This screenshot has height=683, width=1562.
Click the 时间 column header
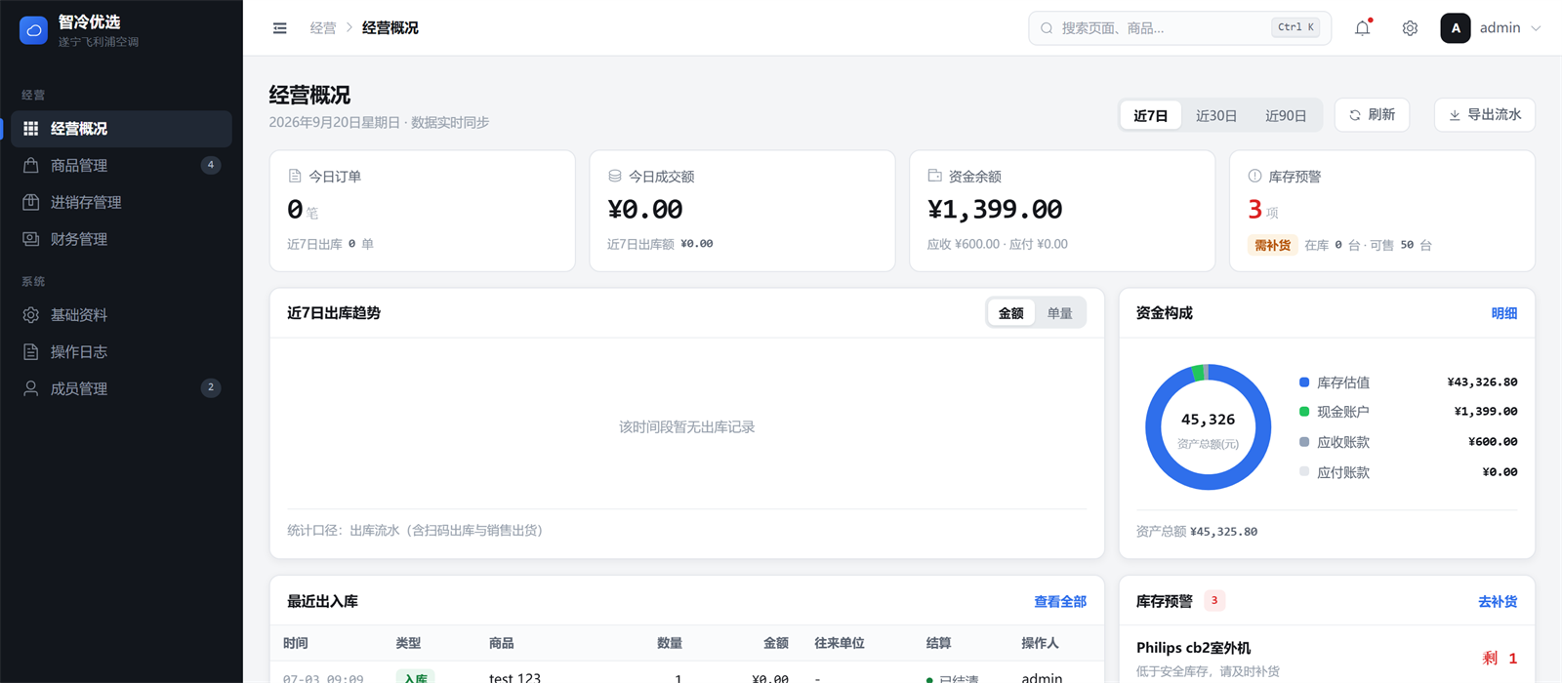[x=296, y=643]
